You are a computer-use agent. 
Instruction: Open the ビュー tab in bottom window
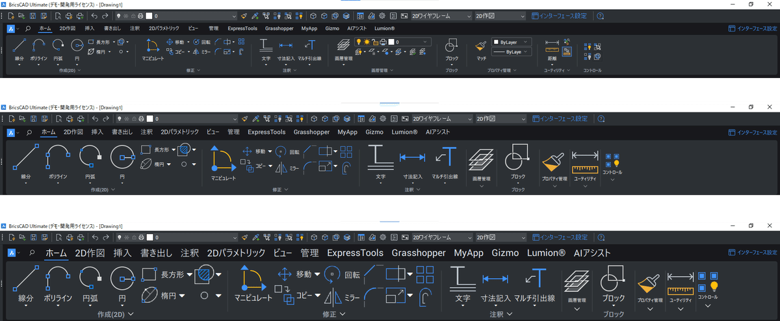283,253
